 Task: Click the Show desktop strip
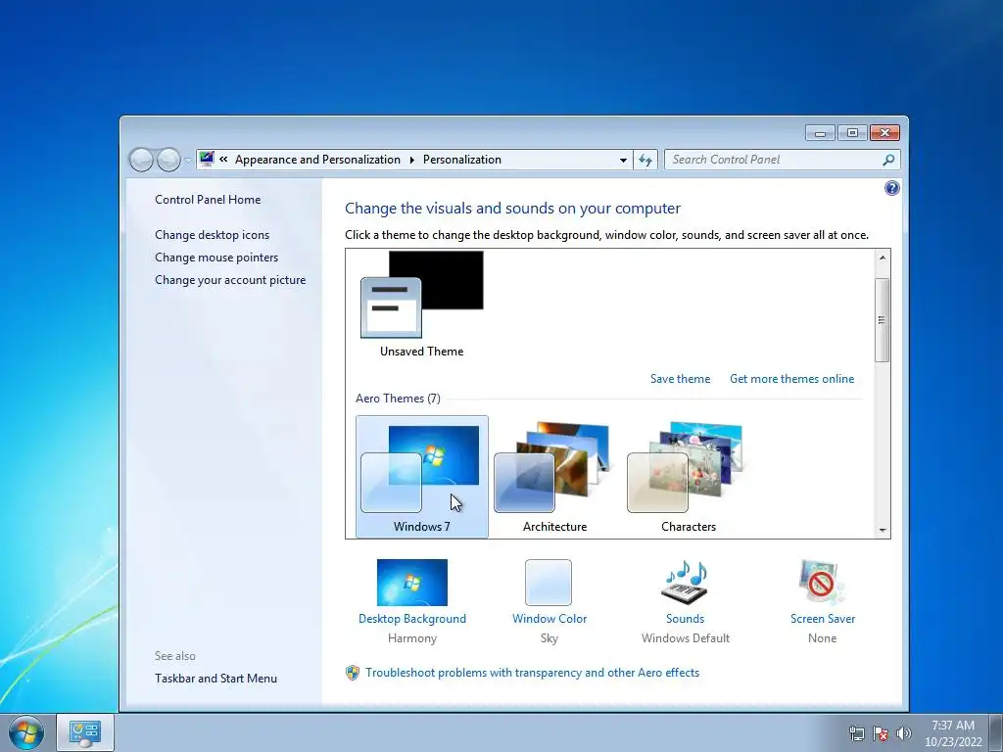pos(996,732)
